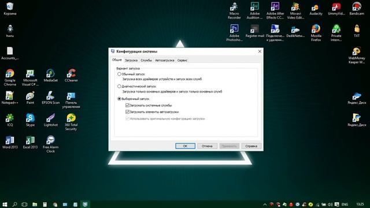Select the Excel 2013 desktop shortcut

click(30, 142)
